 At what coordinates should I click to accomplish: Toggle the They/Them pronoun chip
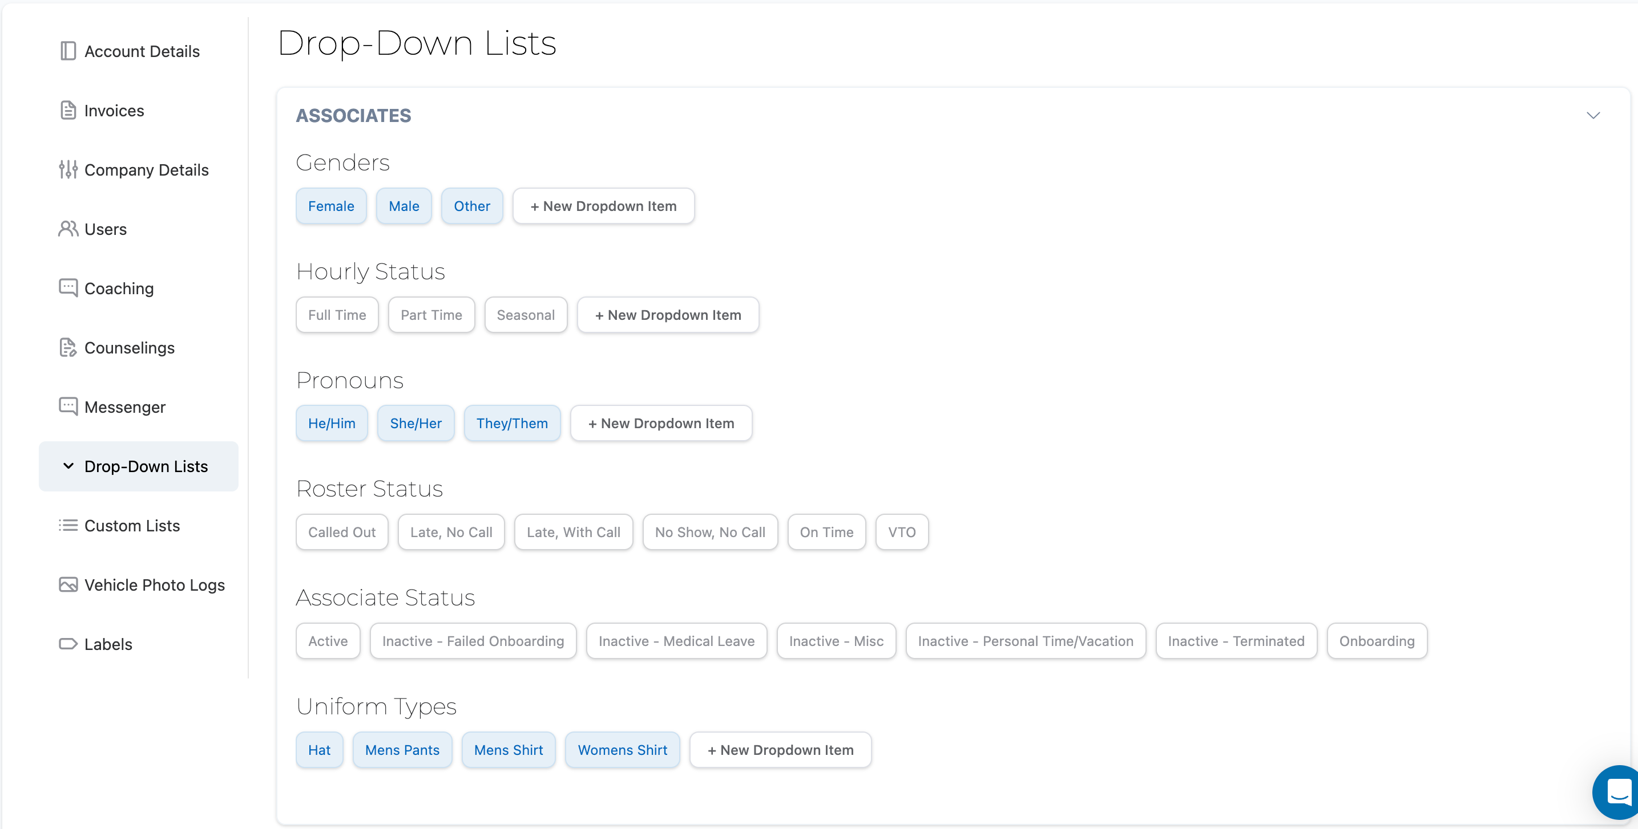(512, 423)
